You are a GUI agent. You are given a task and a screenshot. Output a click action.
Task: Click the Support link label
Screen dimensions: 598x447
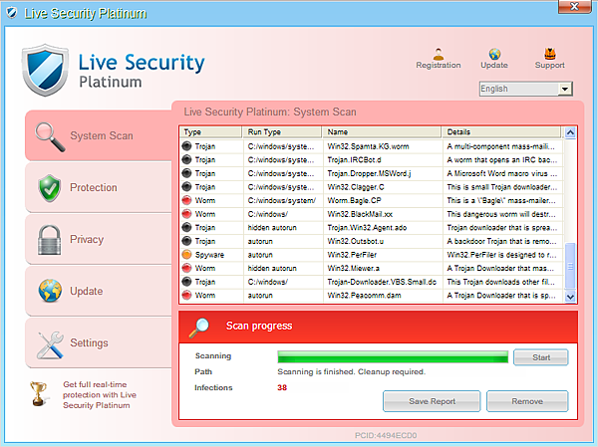pos(549,65)
